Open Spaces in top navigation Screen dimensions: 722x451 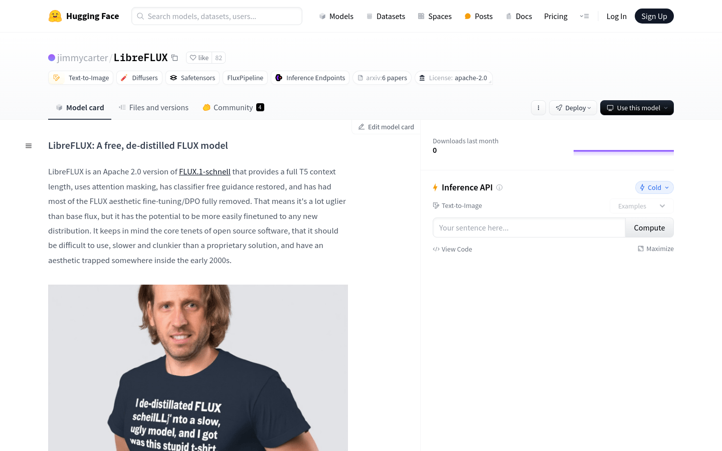point(435,16)
